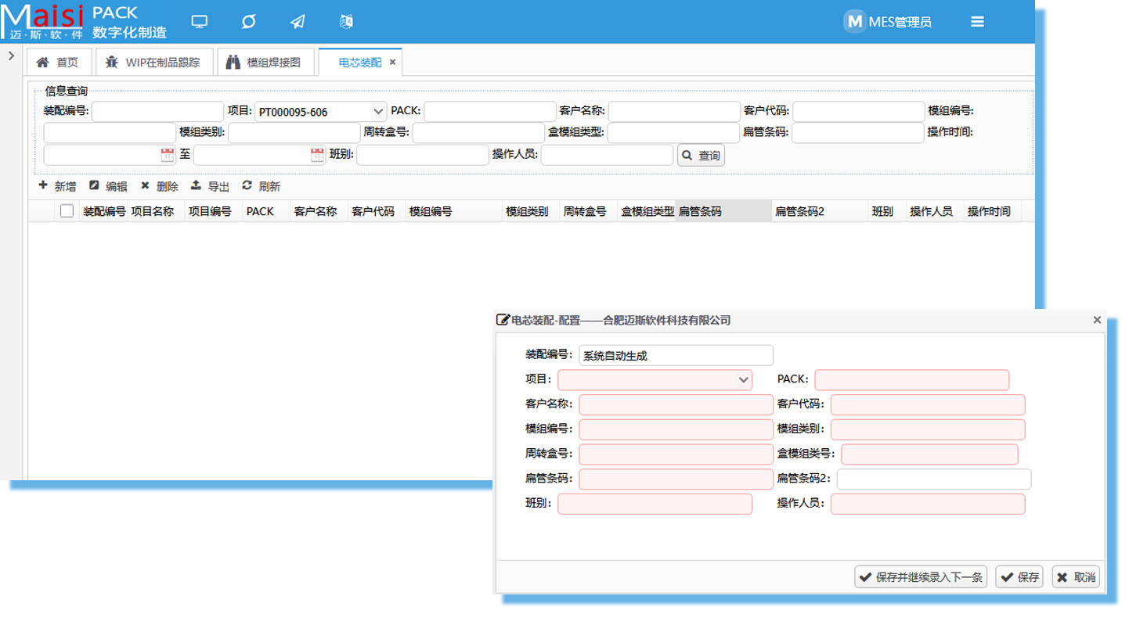Open calendar picker for start operation time

click(x=168, y=155)
